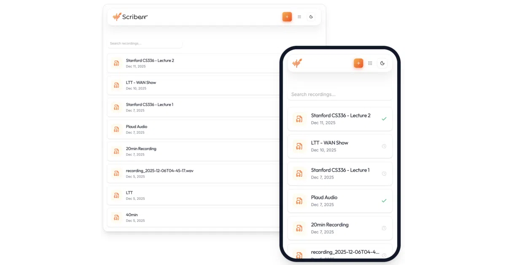
Task: Click Dec 11, 2025 date in desktop list
Action: (x=135, y=66)
